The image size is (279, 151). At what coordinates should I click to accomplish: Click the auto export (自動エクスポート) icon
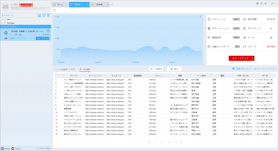click(x=209, y=47)
